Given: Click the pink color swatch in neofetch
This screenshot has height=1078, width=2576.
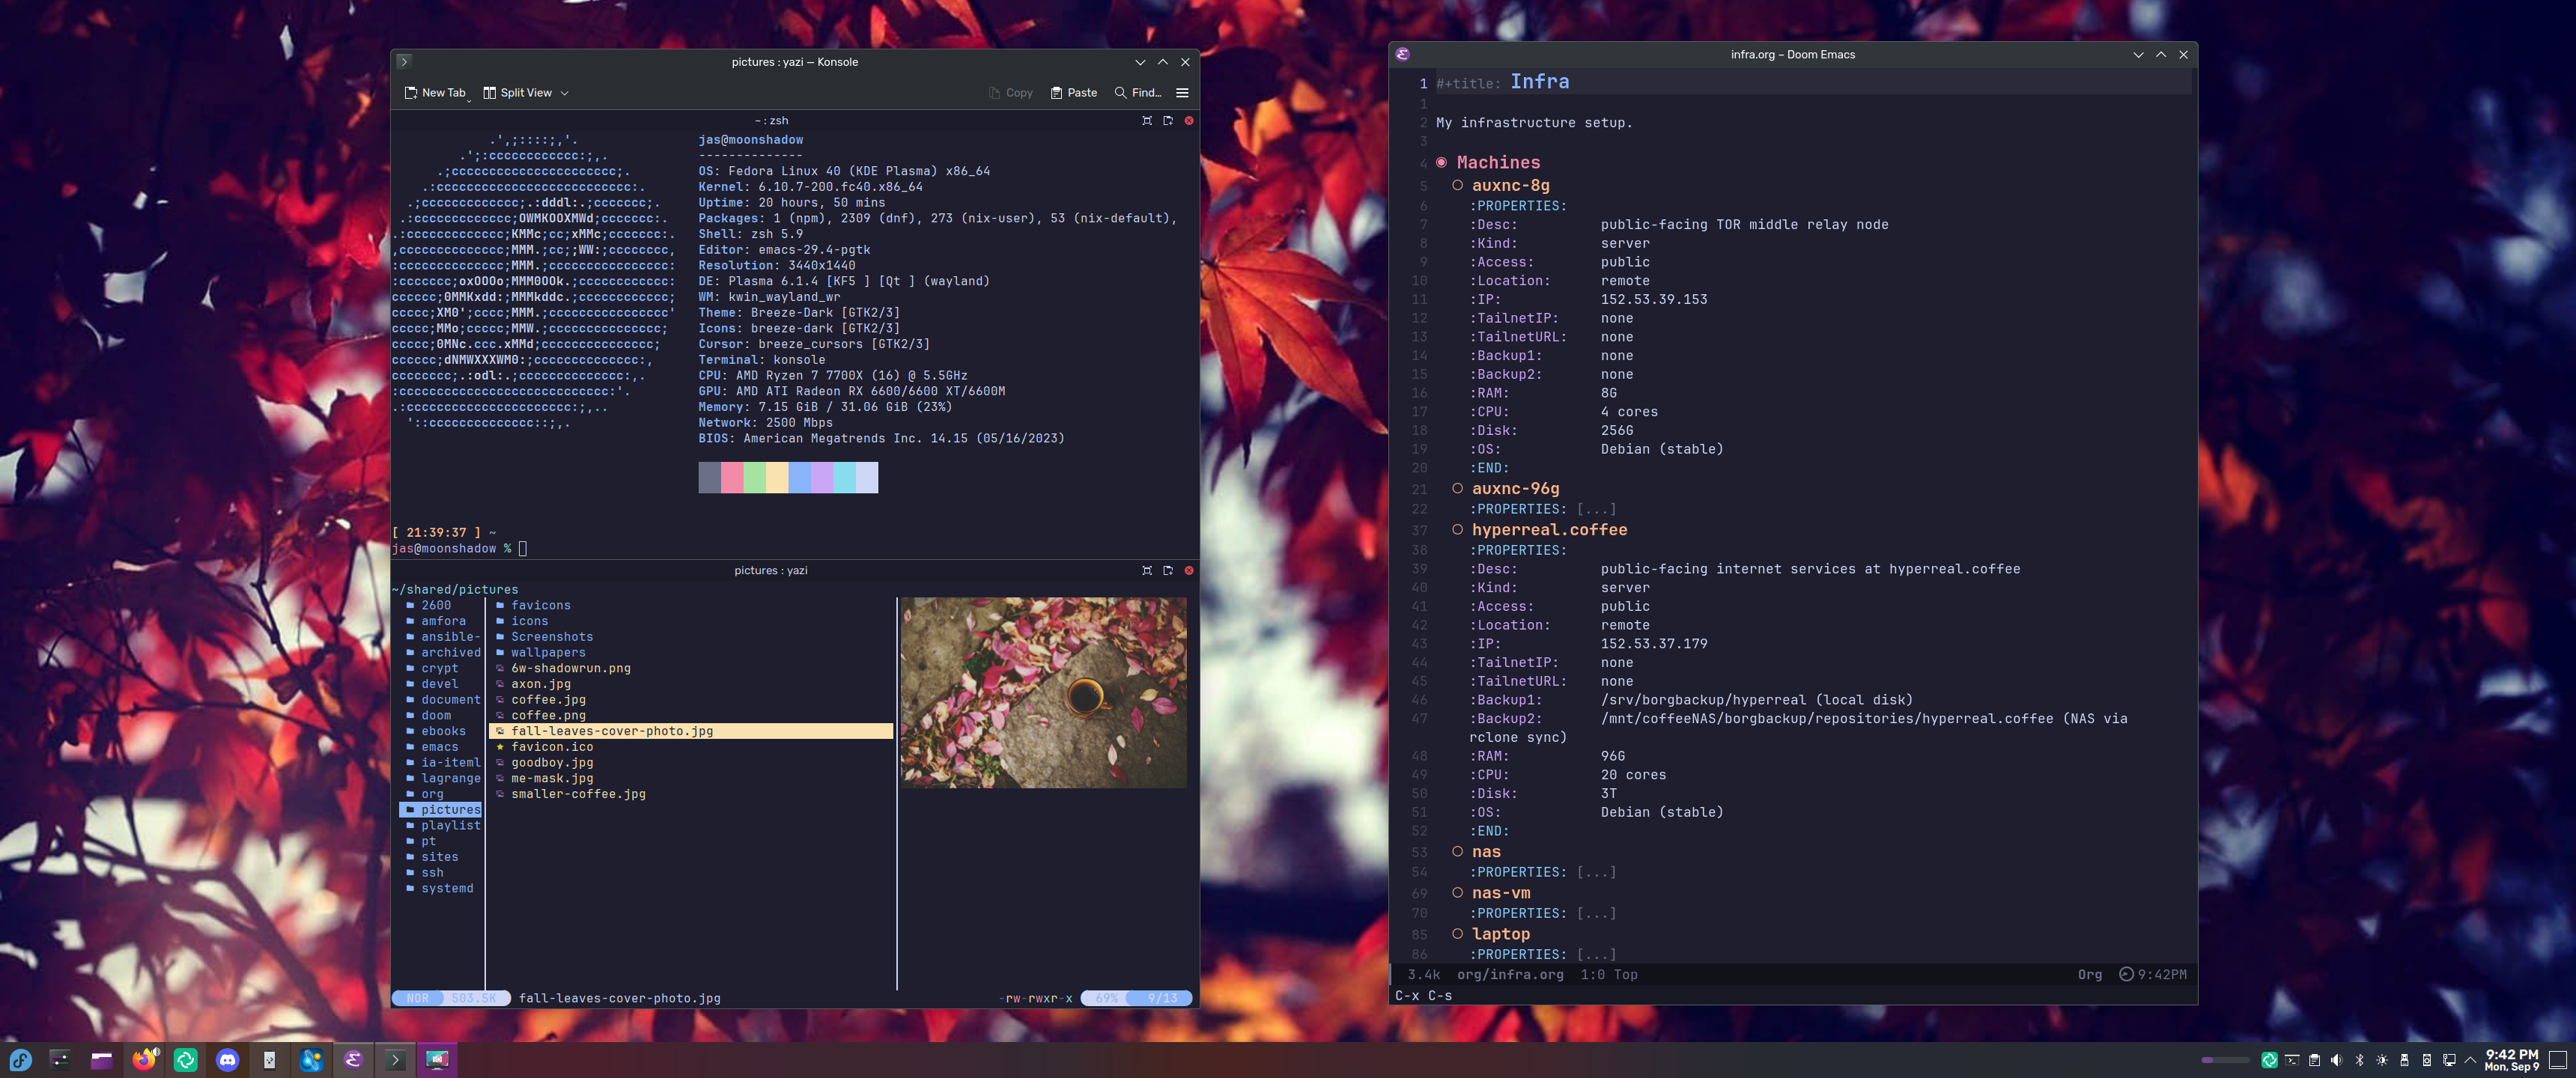Looking at the screenshot, I should [x=731, y=478].
